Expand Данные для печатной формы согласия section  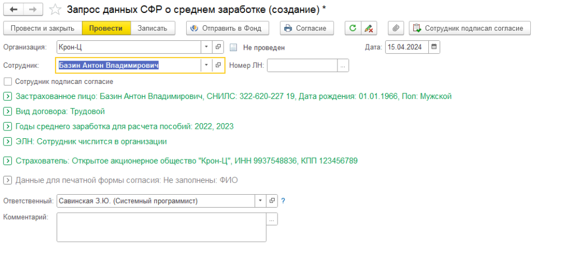coord(7,180)
